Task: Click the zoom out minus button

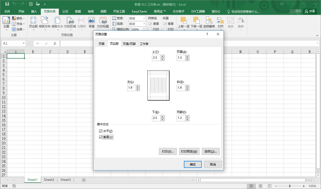Action: [276, 186]
